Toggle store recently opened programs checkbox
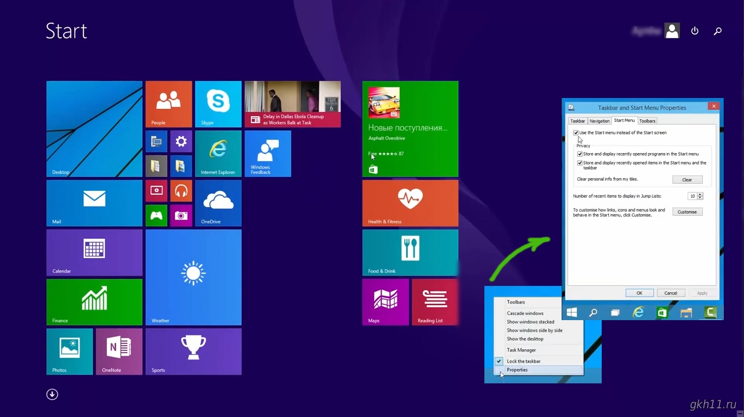Viewport: 744px width, 417px height. point(580,154)
